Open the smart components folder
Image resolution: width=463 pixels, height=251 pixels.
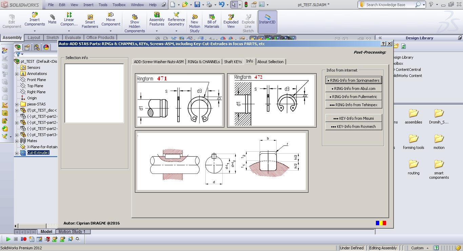tap(439, 169)
